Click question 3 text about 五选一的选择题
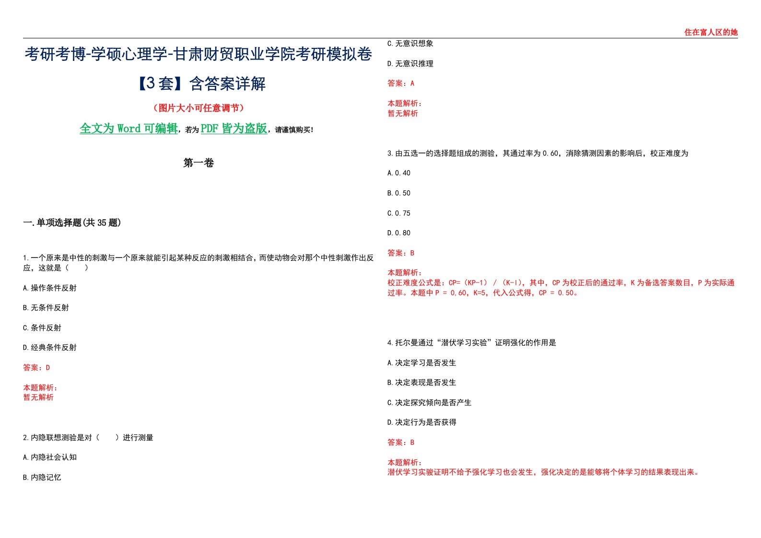 coord(538,153)
